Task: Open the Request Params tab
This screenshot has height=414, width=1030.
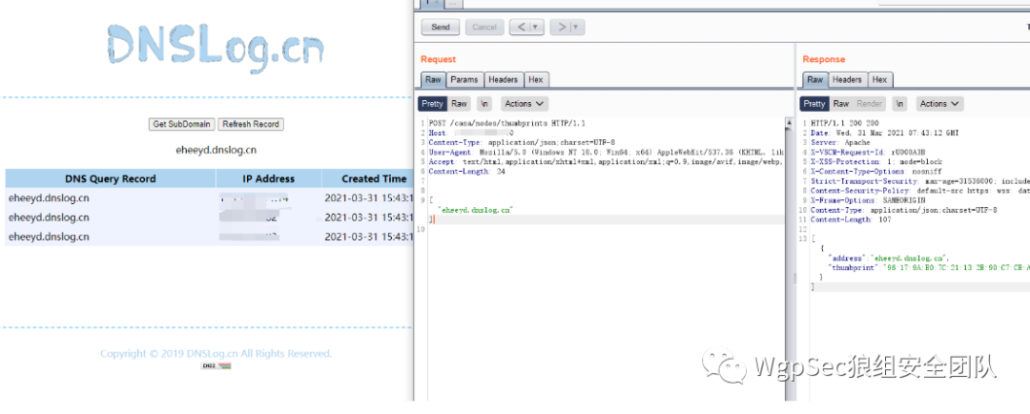Action: click(464, 79)
